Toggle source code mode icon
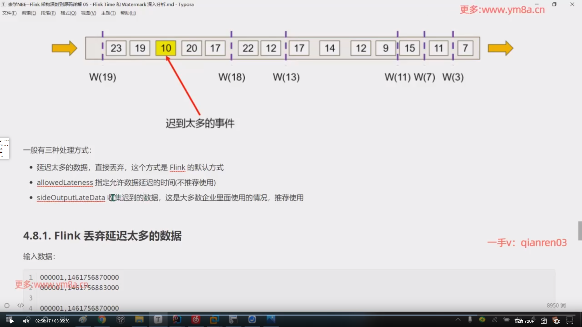 [20, 306]
